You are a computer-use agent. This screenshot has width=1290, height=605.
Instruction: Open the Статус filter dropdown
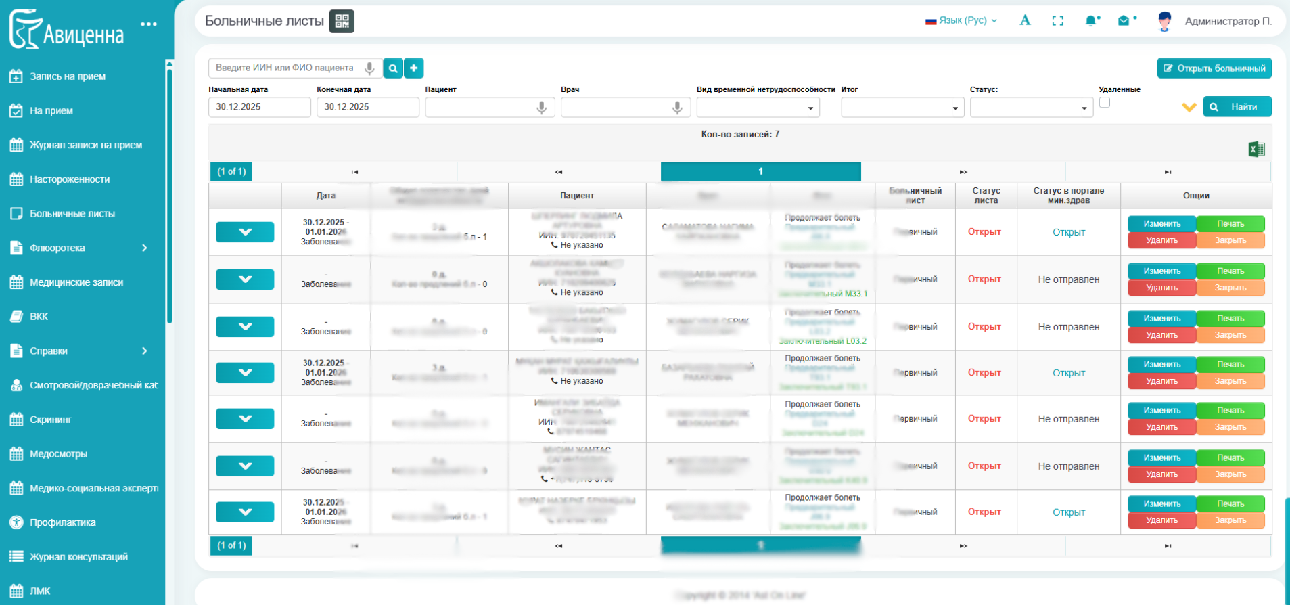pyautogui.click(x=1031, y=108)
